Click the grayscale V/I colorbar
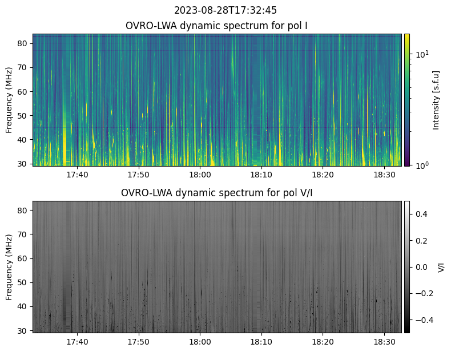 pyautogui.click(x=407, y=266)
